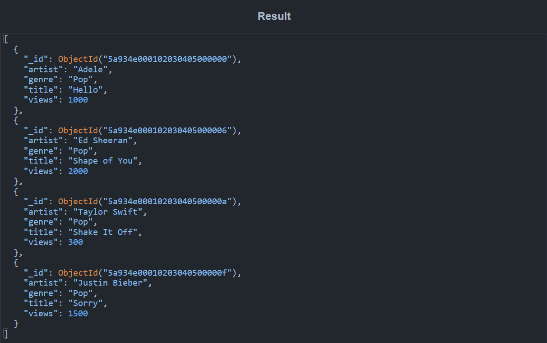547x343 pixels.
Task: Click the views value 1500
Action: pos(78,314)
